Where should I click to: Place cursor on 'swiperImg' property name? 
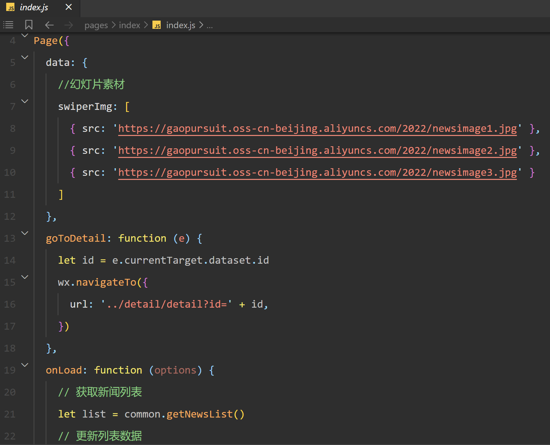85,107
